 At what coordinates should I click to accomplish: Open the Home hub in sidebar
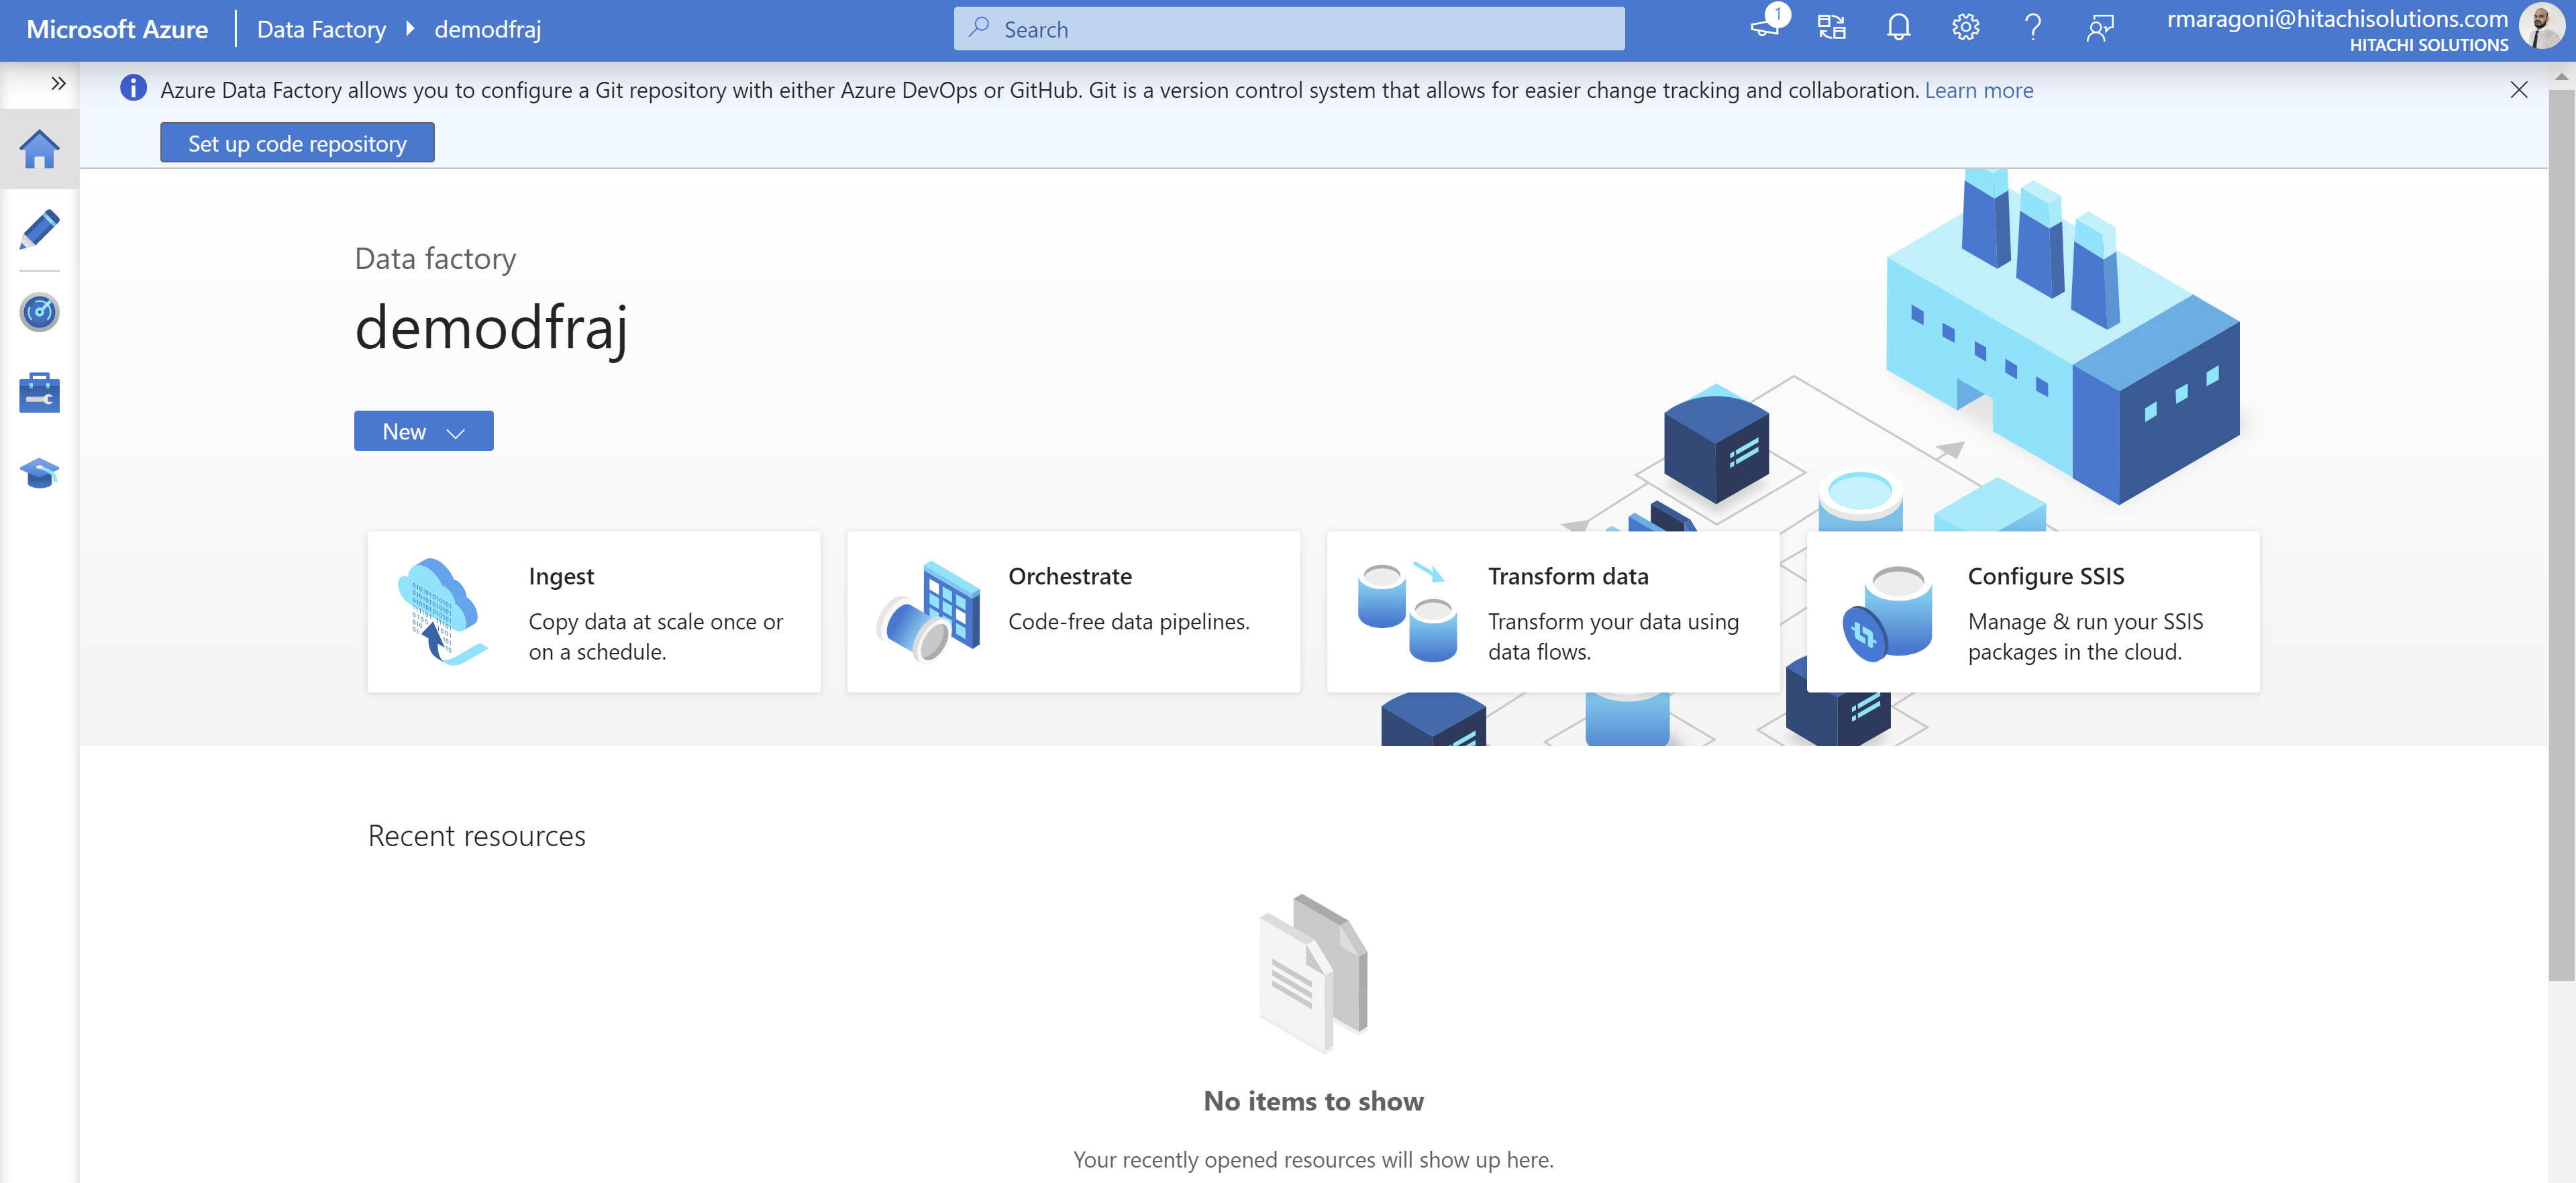pos(39,149)
